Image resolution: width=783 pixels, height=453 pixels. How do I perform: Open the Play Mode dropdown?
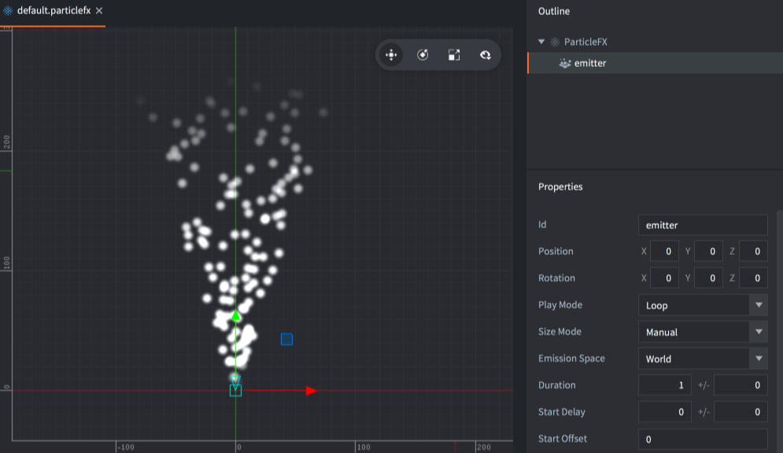tap(702, 305)
